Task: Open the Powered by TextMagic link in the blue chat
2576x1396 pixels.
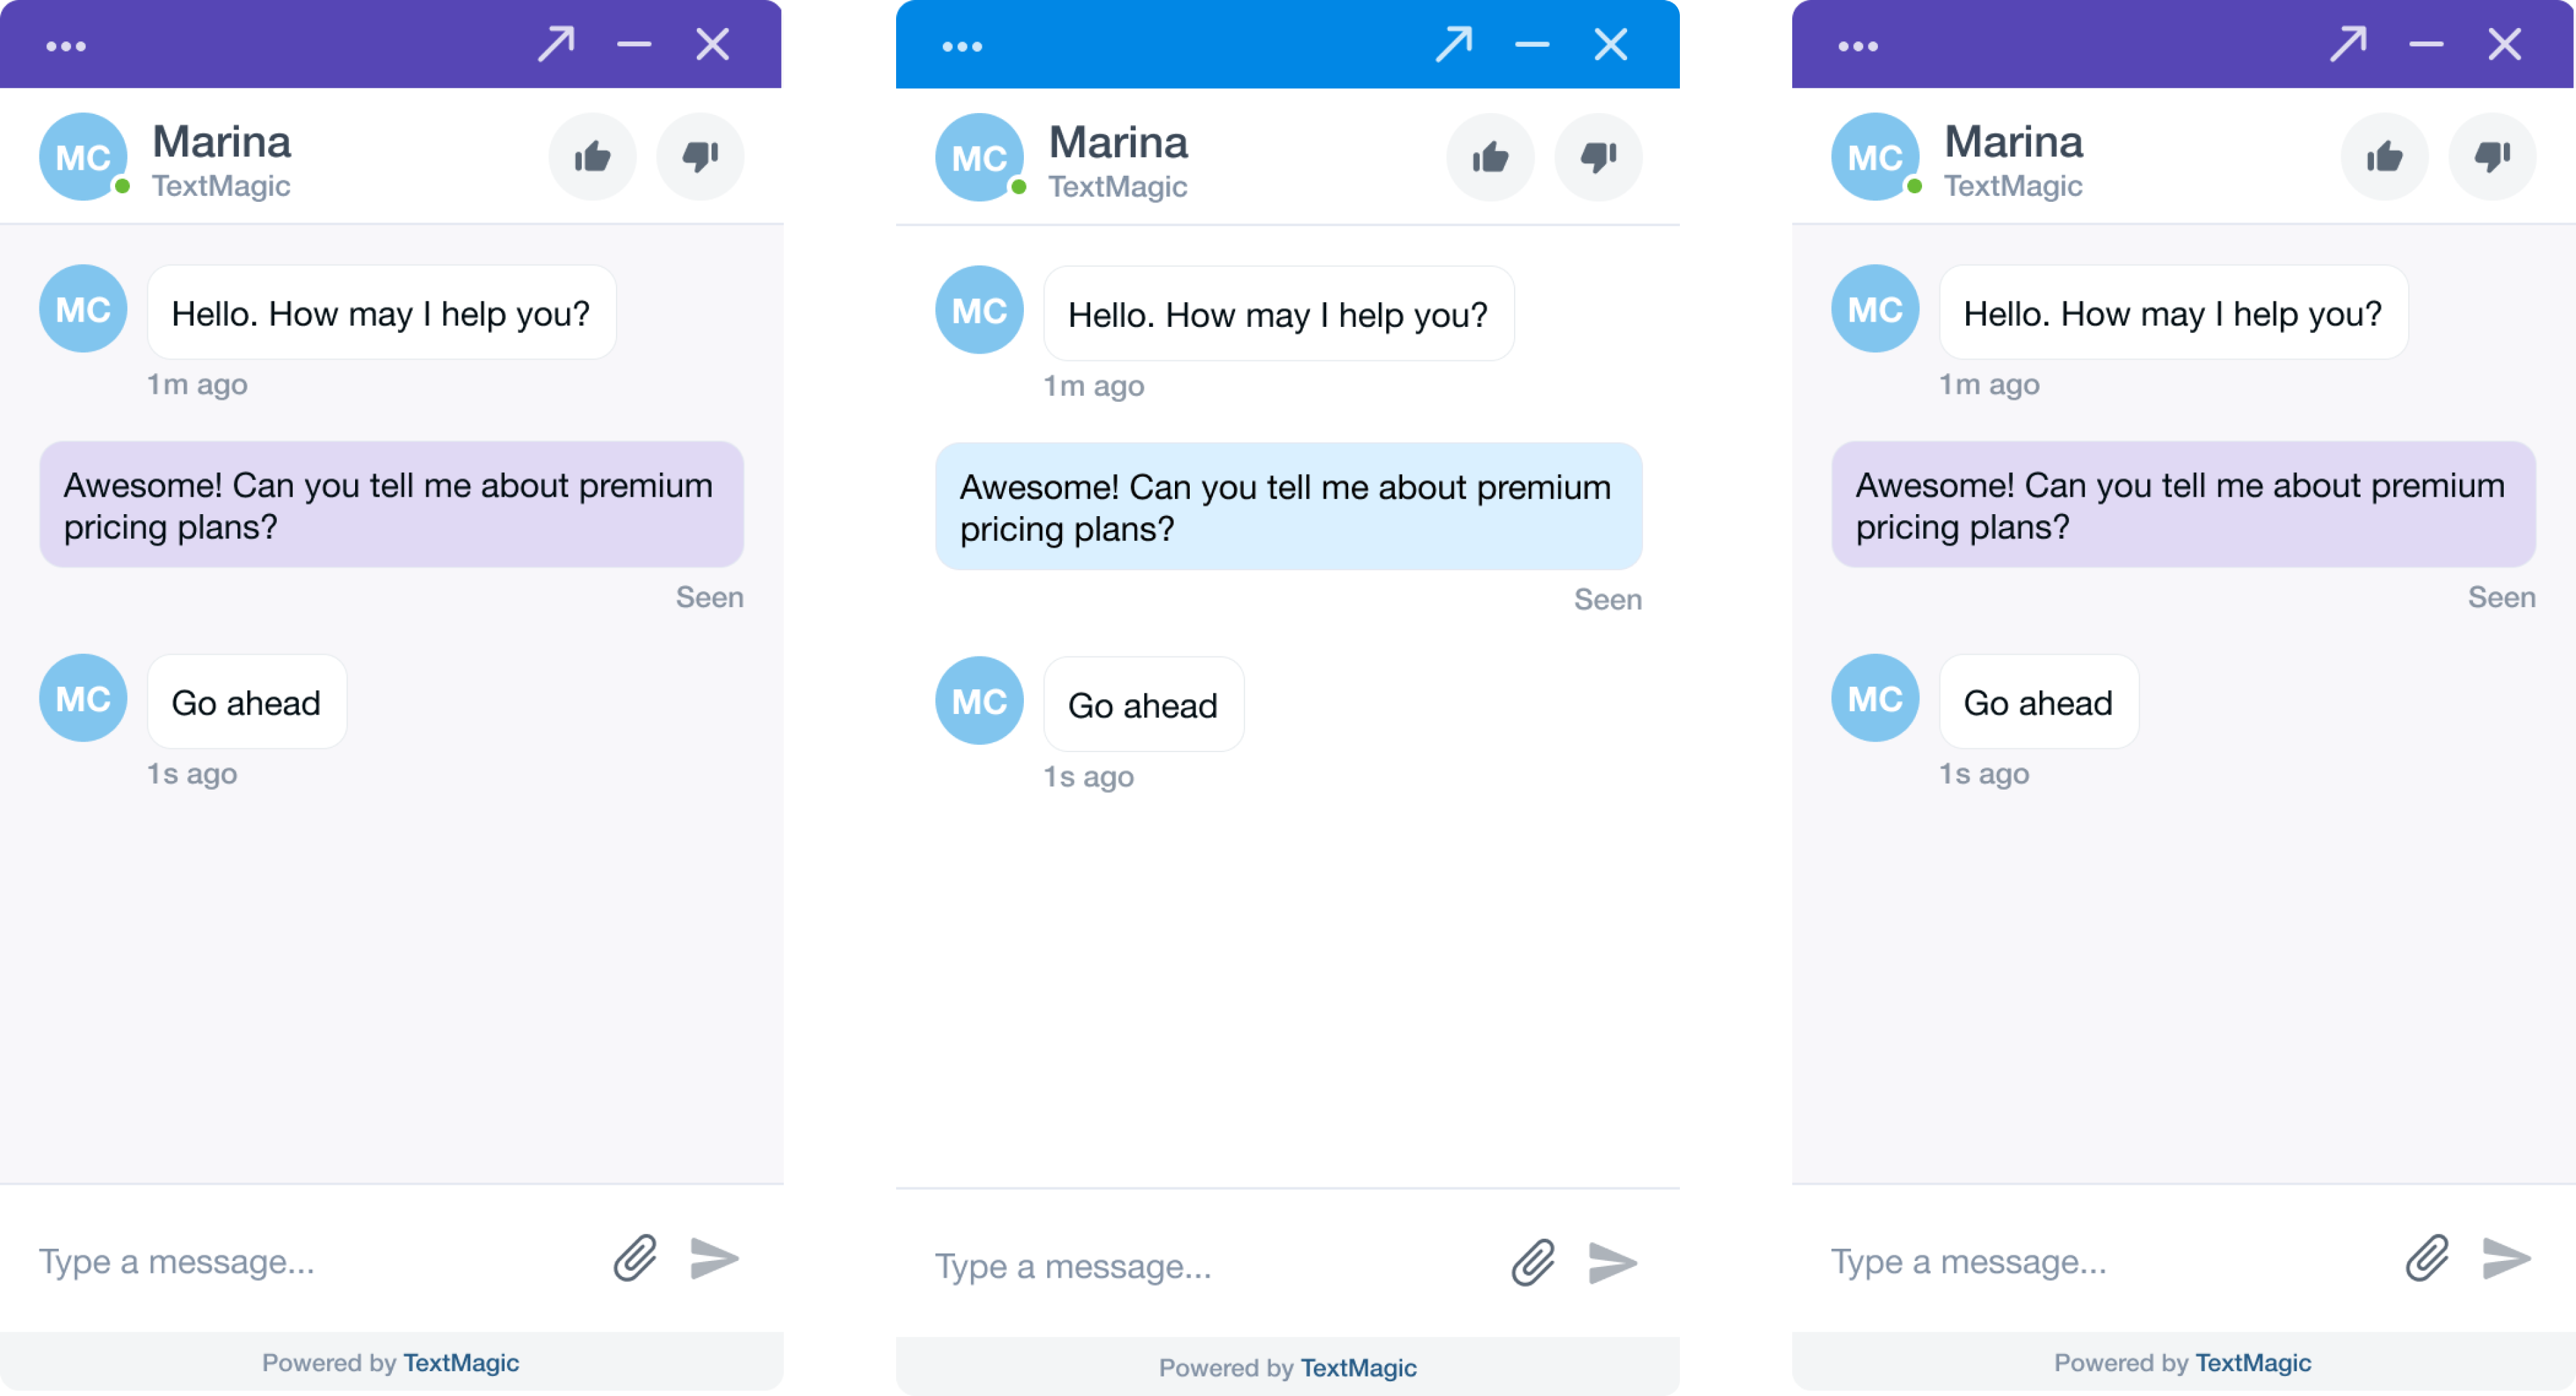Action: (x=1287, y=1367)
